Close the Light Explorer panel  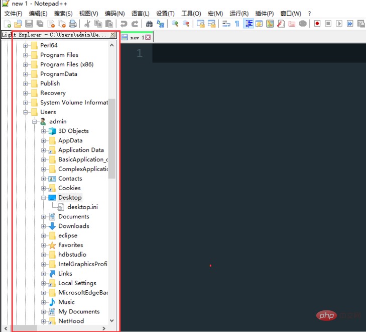(x=112, y=35)
